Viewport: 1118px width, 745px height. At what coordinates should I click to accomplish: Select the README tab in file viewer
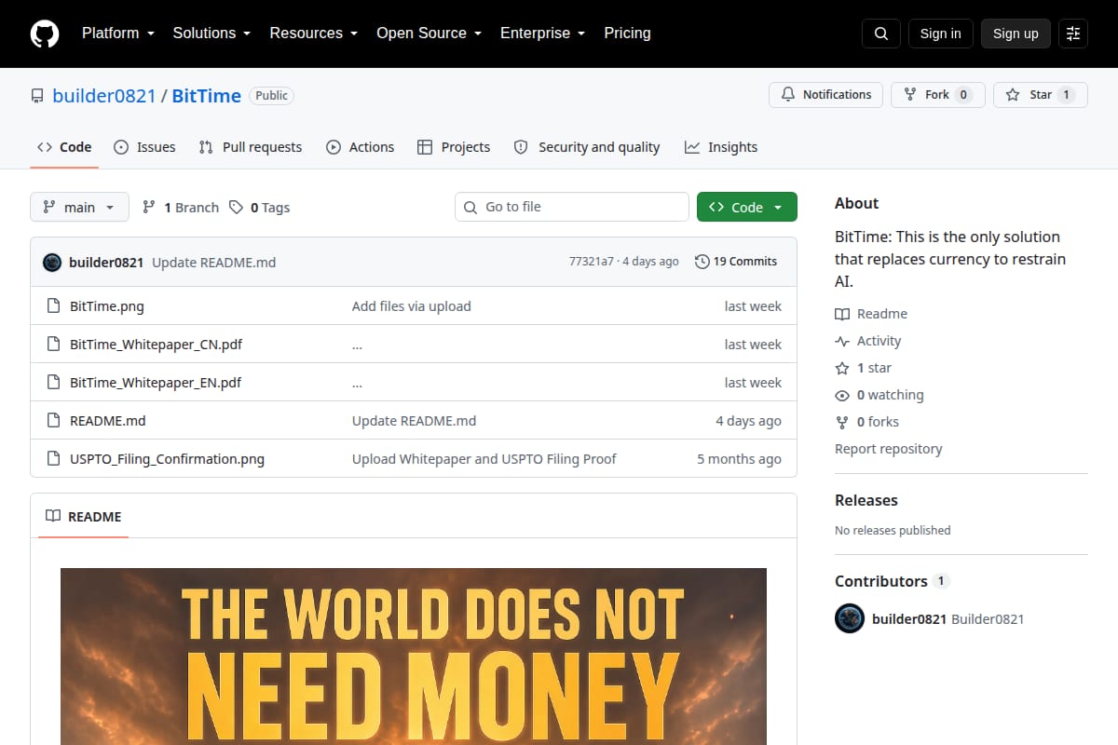(x=84, y=517)
